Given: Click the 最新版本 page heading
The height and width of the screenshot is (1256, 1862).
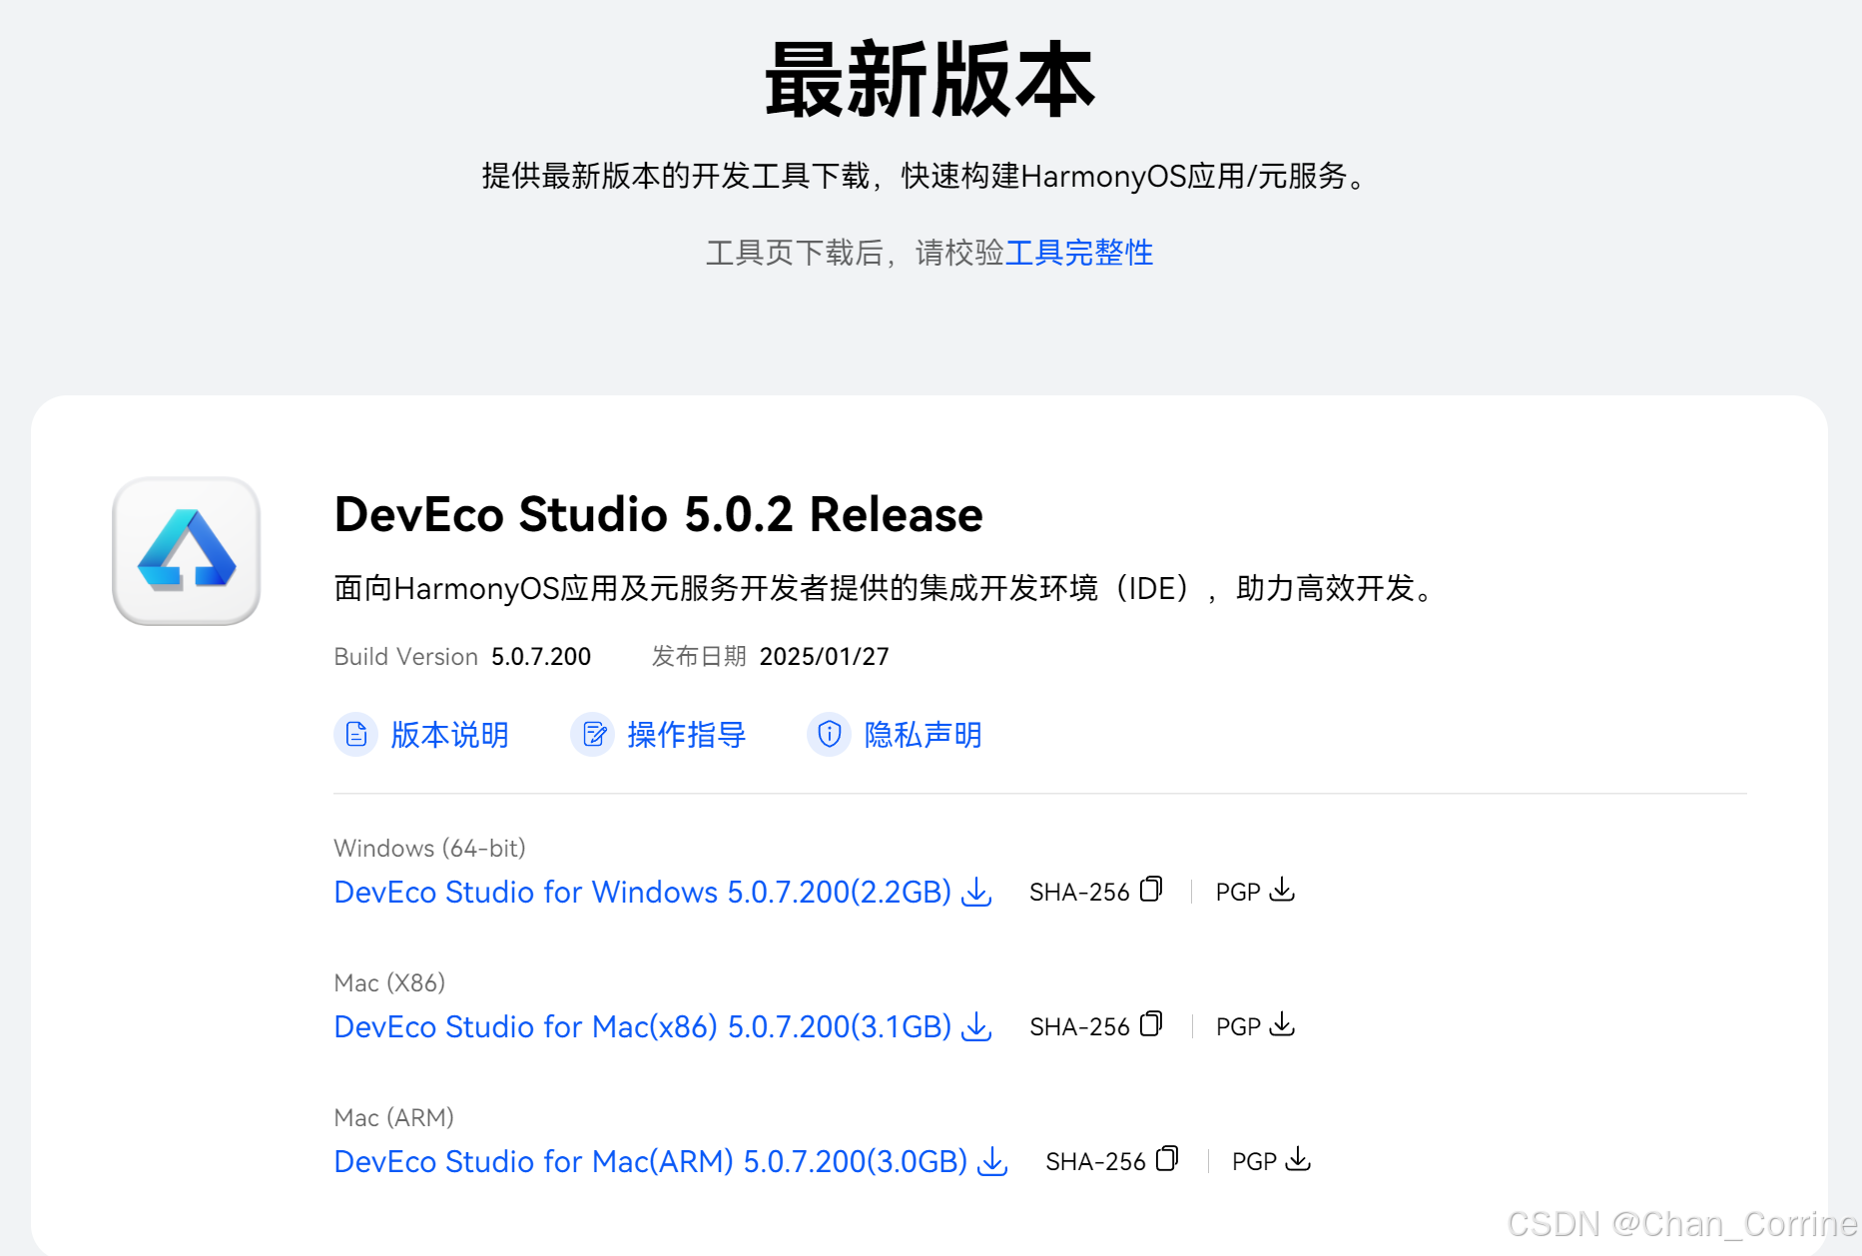Looking at the screenshot, I should pyautogui.click(x=931, y=80).
